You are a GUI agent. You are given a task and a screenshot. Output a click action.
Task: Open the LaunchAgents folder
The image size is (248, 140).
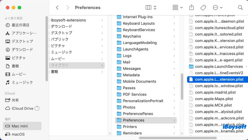pos(146,49)
